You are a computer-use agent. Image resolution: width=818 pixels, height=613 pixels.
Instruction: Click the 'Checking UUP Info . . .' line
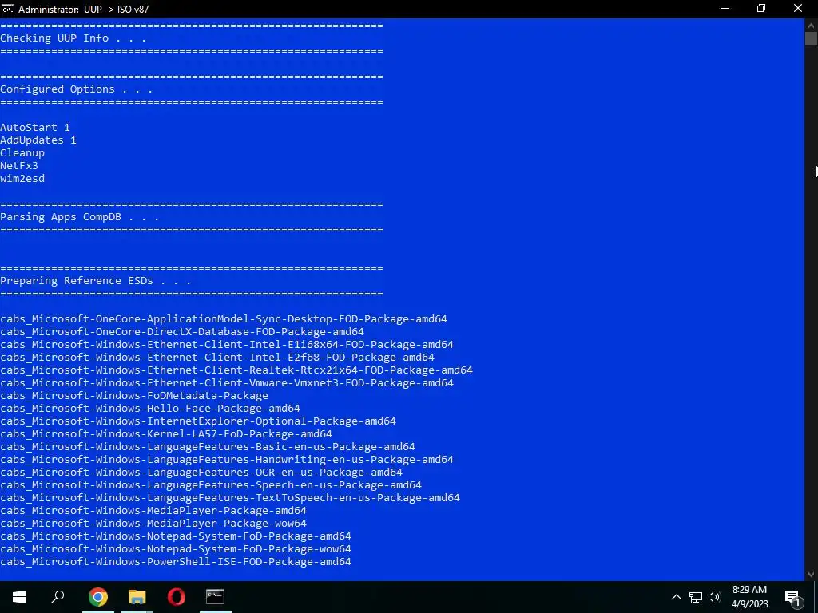[73, 38]
